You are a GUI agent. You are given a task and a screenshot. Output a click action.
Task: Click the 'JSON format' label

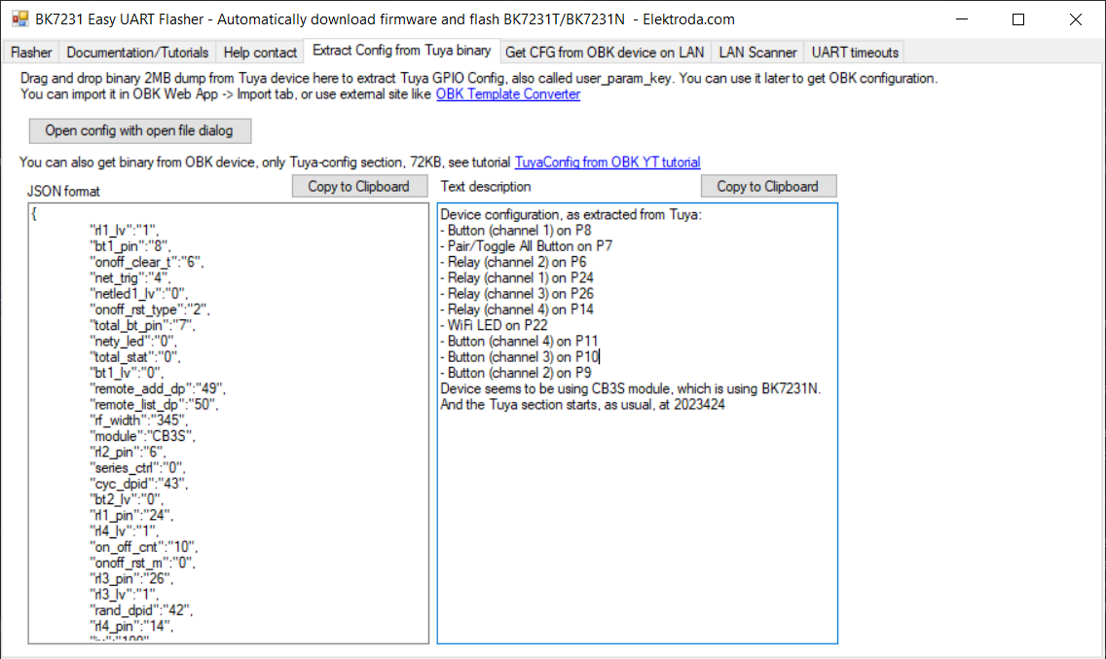tap(63, 191)
